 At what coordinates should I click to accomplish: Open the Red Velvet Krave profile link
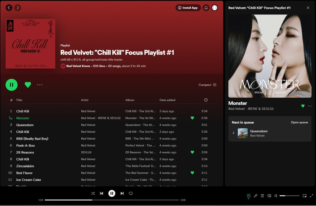(x=78, y=66)
